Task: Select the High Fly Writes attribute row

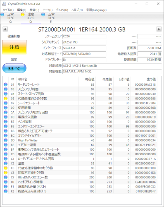Action: pos(80,140)
